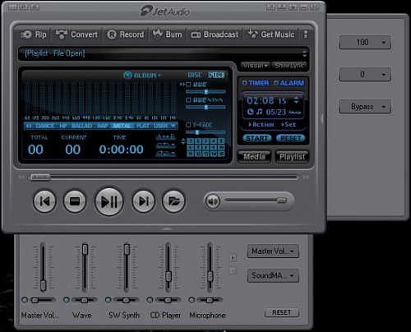Viewport: 411px width, 332px height.
Task: Open the Media panel button
Action: point(254,157)
